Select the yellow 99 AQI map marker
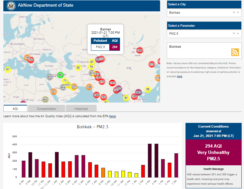 (148, 89)
